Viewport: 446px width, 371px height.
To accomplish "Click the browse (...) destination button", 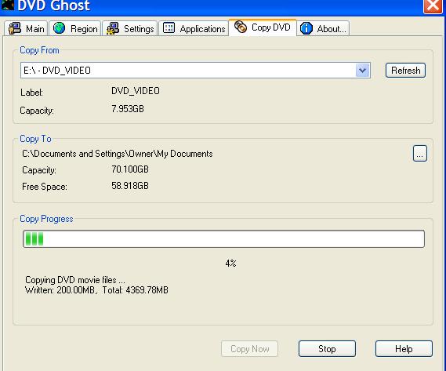I will (x=420, y=154).
